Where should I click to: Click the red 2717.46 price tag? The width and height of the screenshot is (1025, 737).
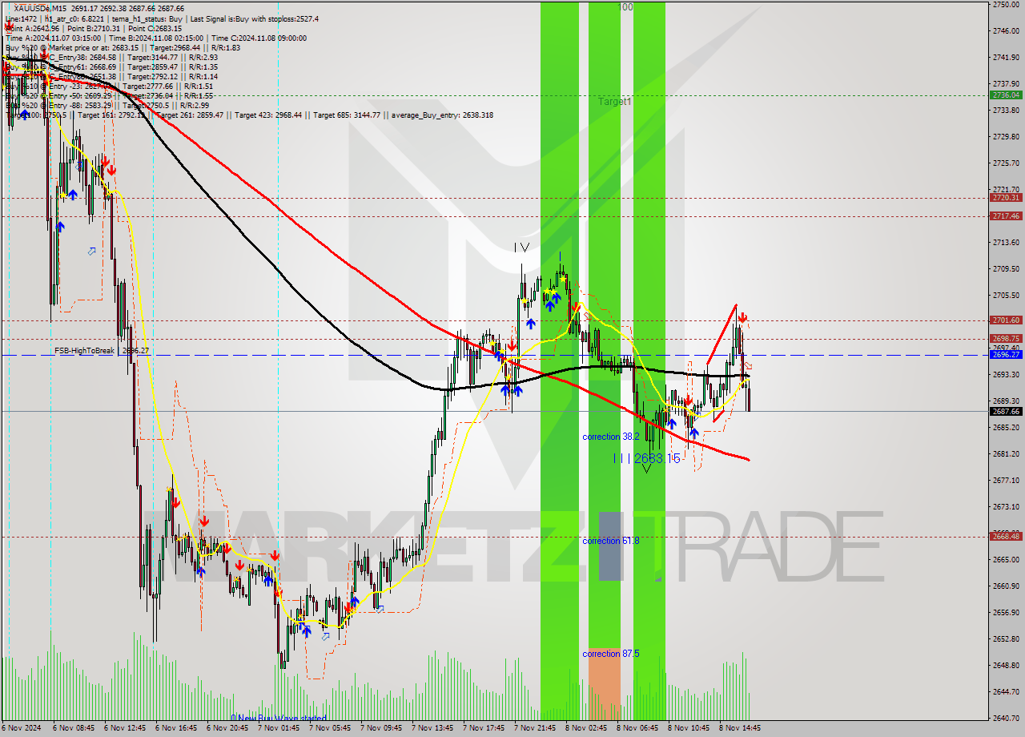[x=1007, y=216]
